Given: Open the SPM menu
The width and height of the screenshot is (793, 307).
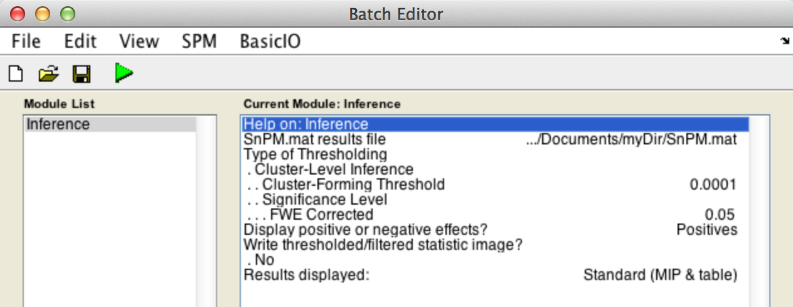Looking at the screenshot, I should pyautogui.click(x=199, y=41).
